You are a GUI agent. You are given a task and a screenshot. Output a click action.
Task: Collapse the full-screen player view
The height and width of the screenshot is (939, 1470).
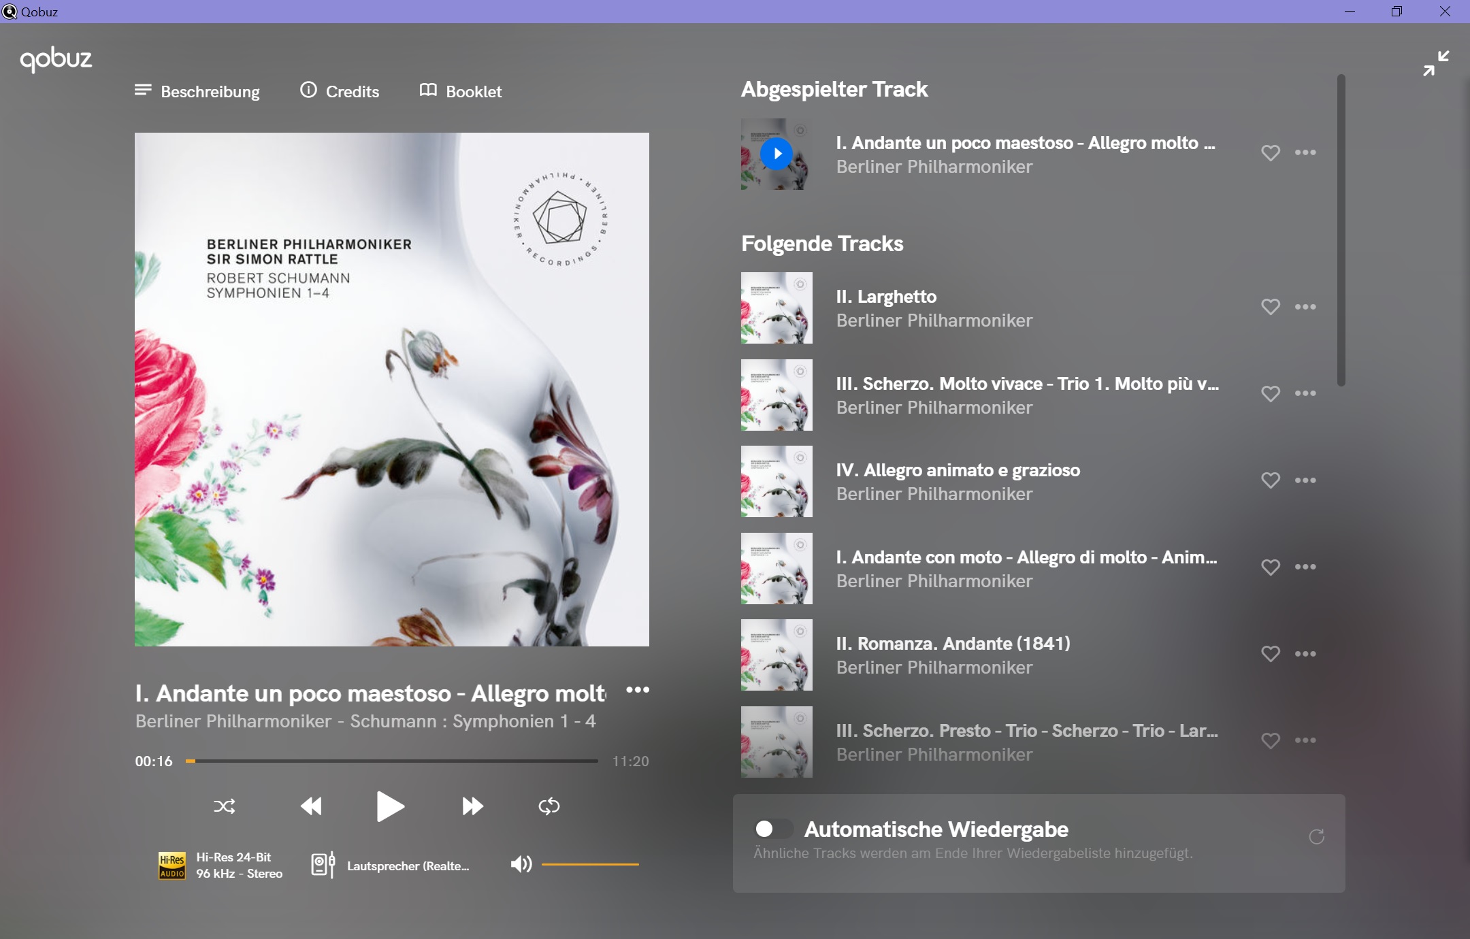tap(1436, 63)
